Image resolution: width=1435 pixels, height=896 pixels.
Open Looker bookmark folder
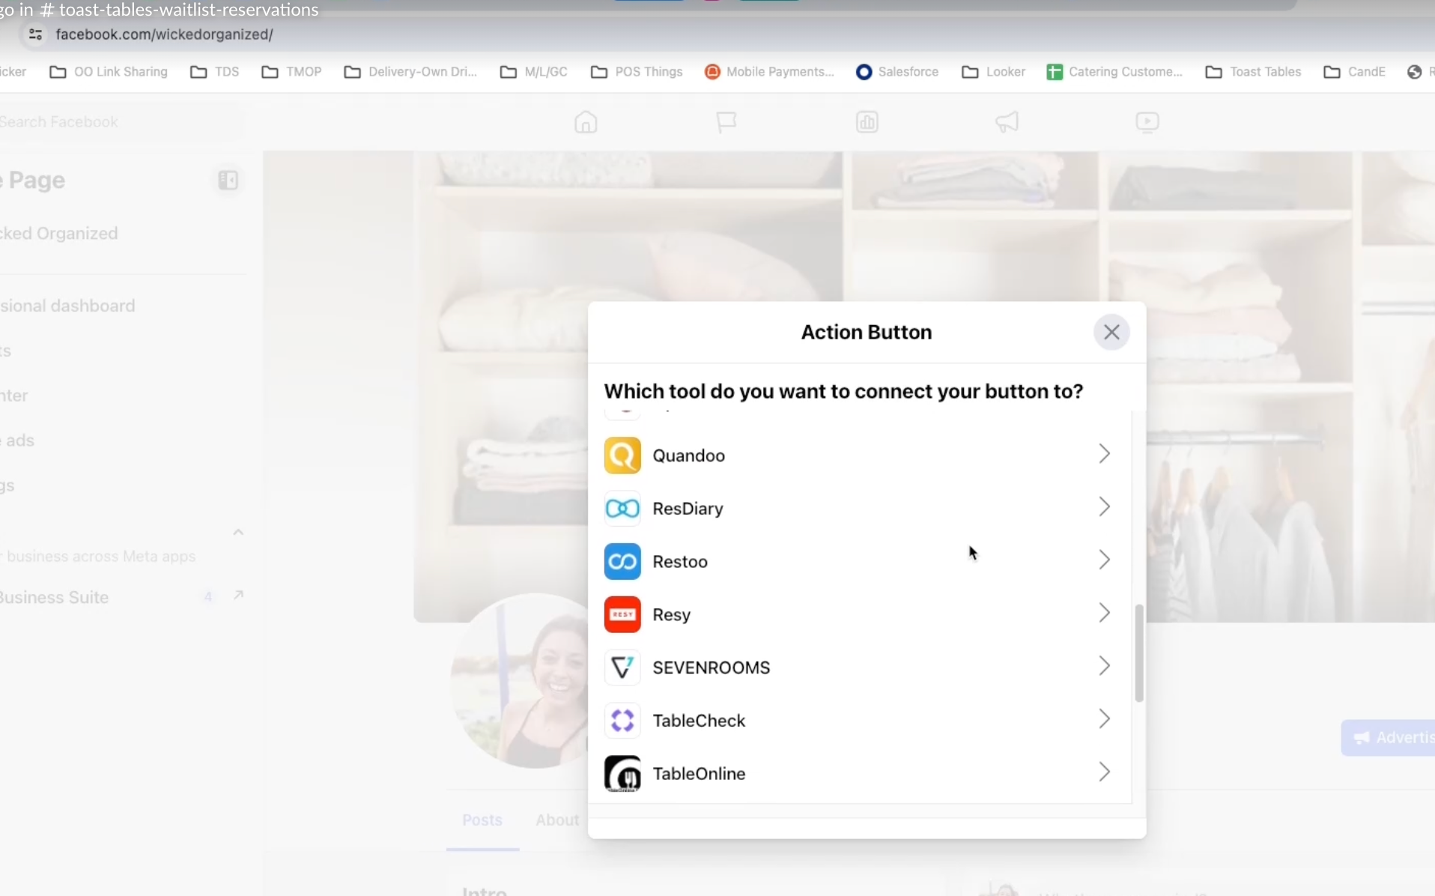[994, 72]
